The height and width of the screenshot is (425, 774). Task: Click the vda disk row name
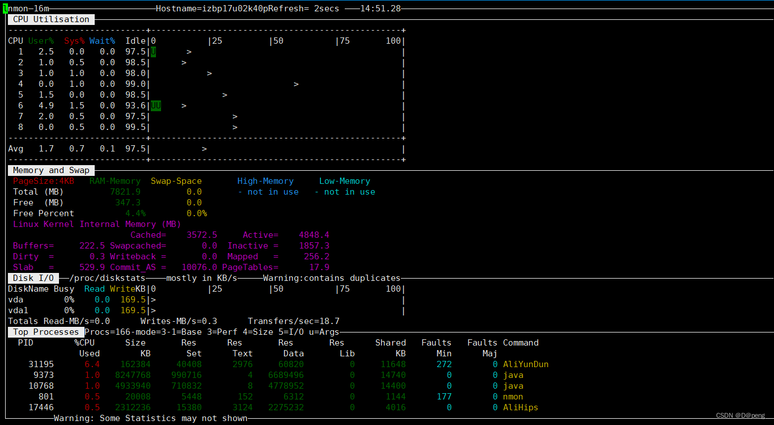[16, 300]
